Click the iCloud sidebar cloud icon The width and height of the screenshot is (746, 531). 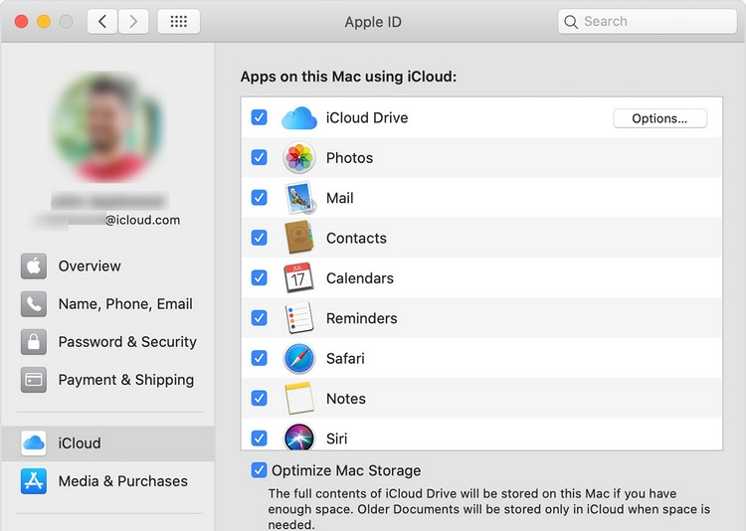(x=33, y=442)
